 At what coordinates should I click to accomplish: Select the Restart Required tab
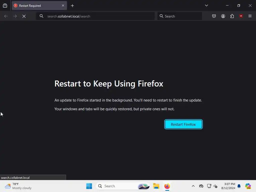39,6
